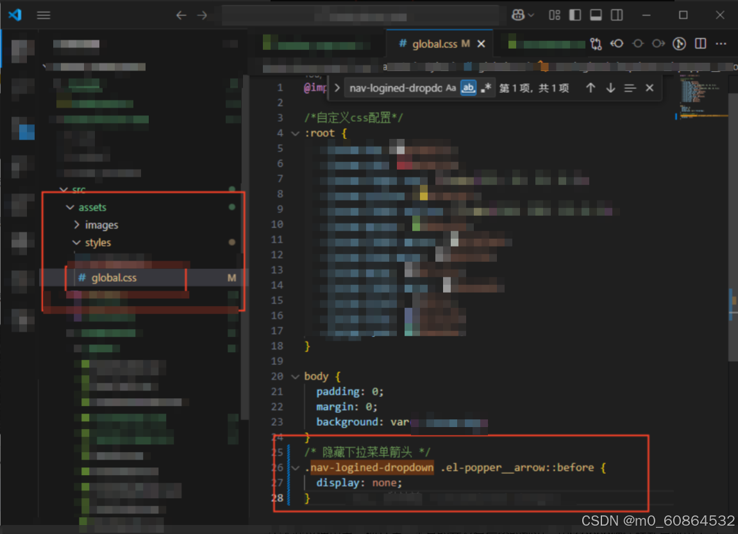This screenshot has width=738, height=534.
Task: Go to next change icon
Action: click(x=658, y=44)
